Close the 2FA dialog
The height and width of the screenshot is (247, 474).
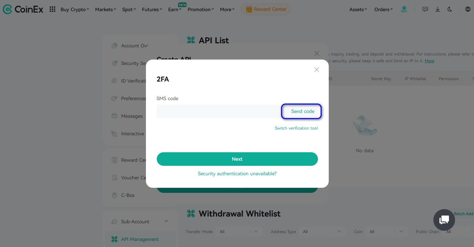pos(317,70)
